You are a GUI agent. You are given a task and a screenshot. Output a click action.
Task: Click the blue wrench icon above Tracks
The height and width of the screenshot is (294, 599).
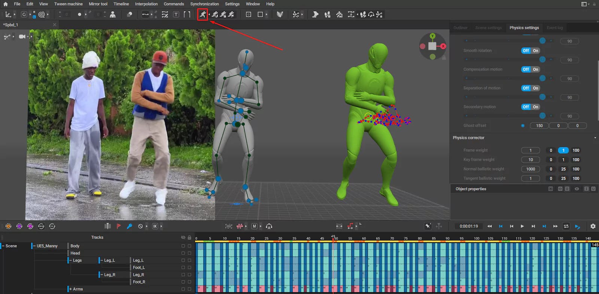[130, 226]
